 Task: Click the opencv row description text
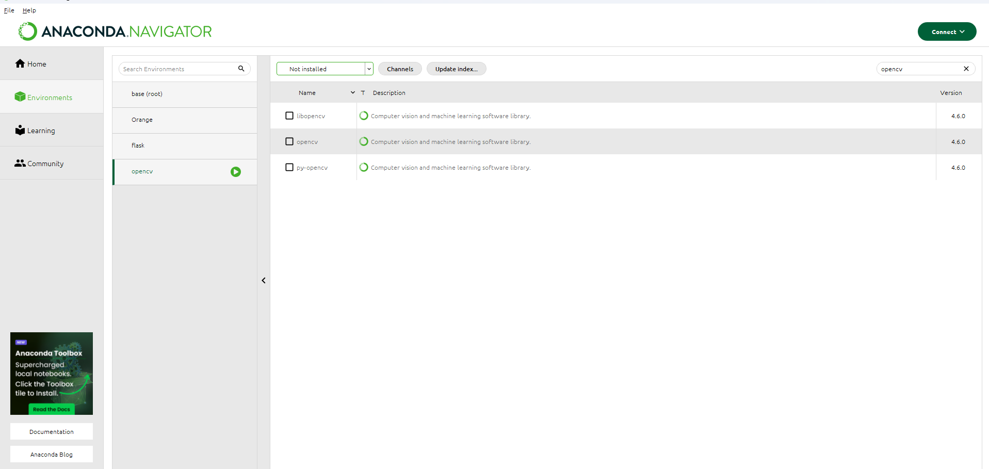pyautogui.click(x=451, y=142)
